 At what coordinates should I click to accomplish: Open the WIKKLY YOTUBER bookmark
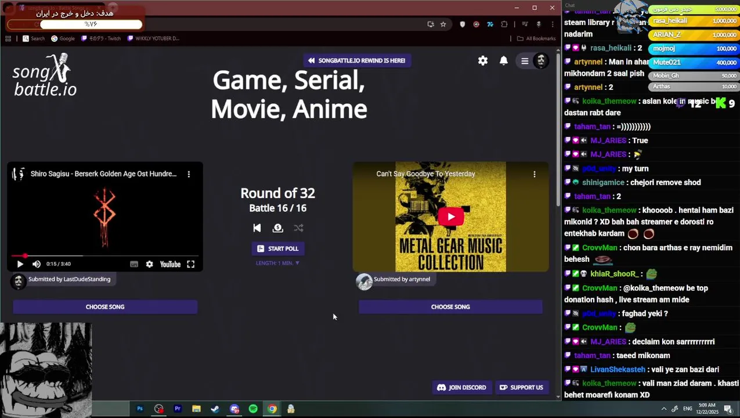(153, 38)
